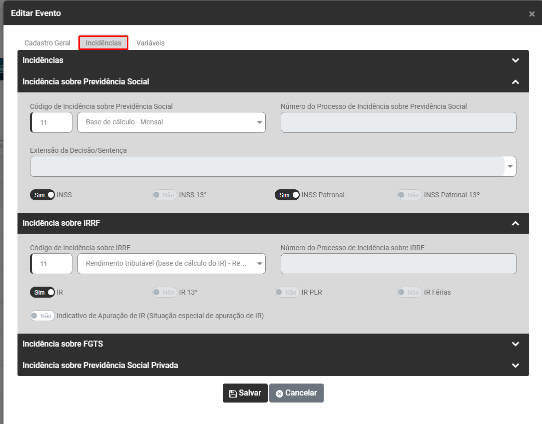Viewport: 542px width, 424px height.
Task: Toggle the IR switch off
Action: click(x=42, y=292)
